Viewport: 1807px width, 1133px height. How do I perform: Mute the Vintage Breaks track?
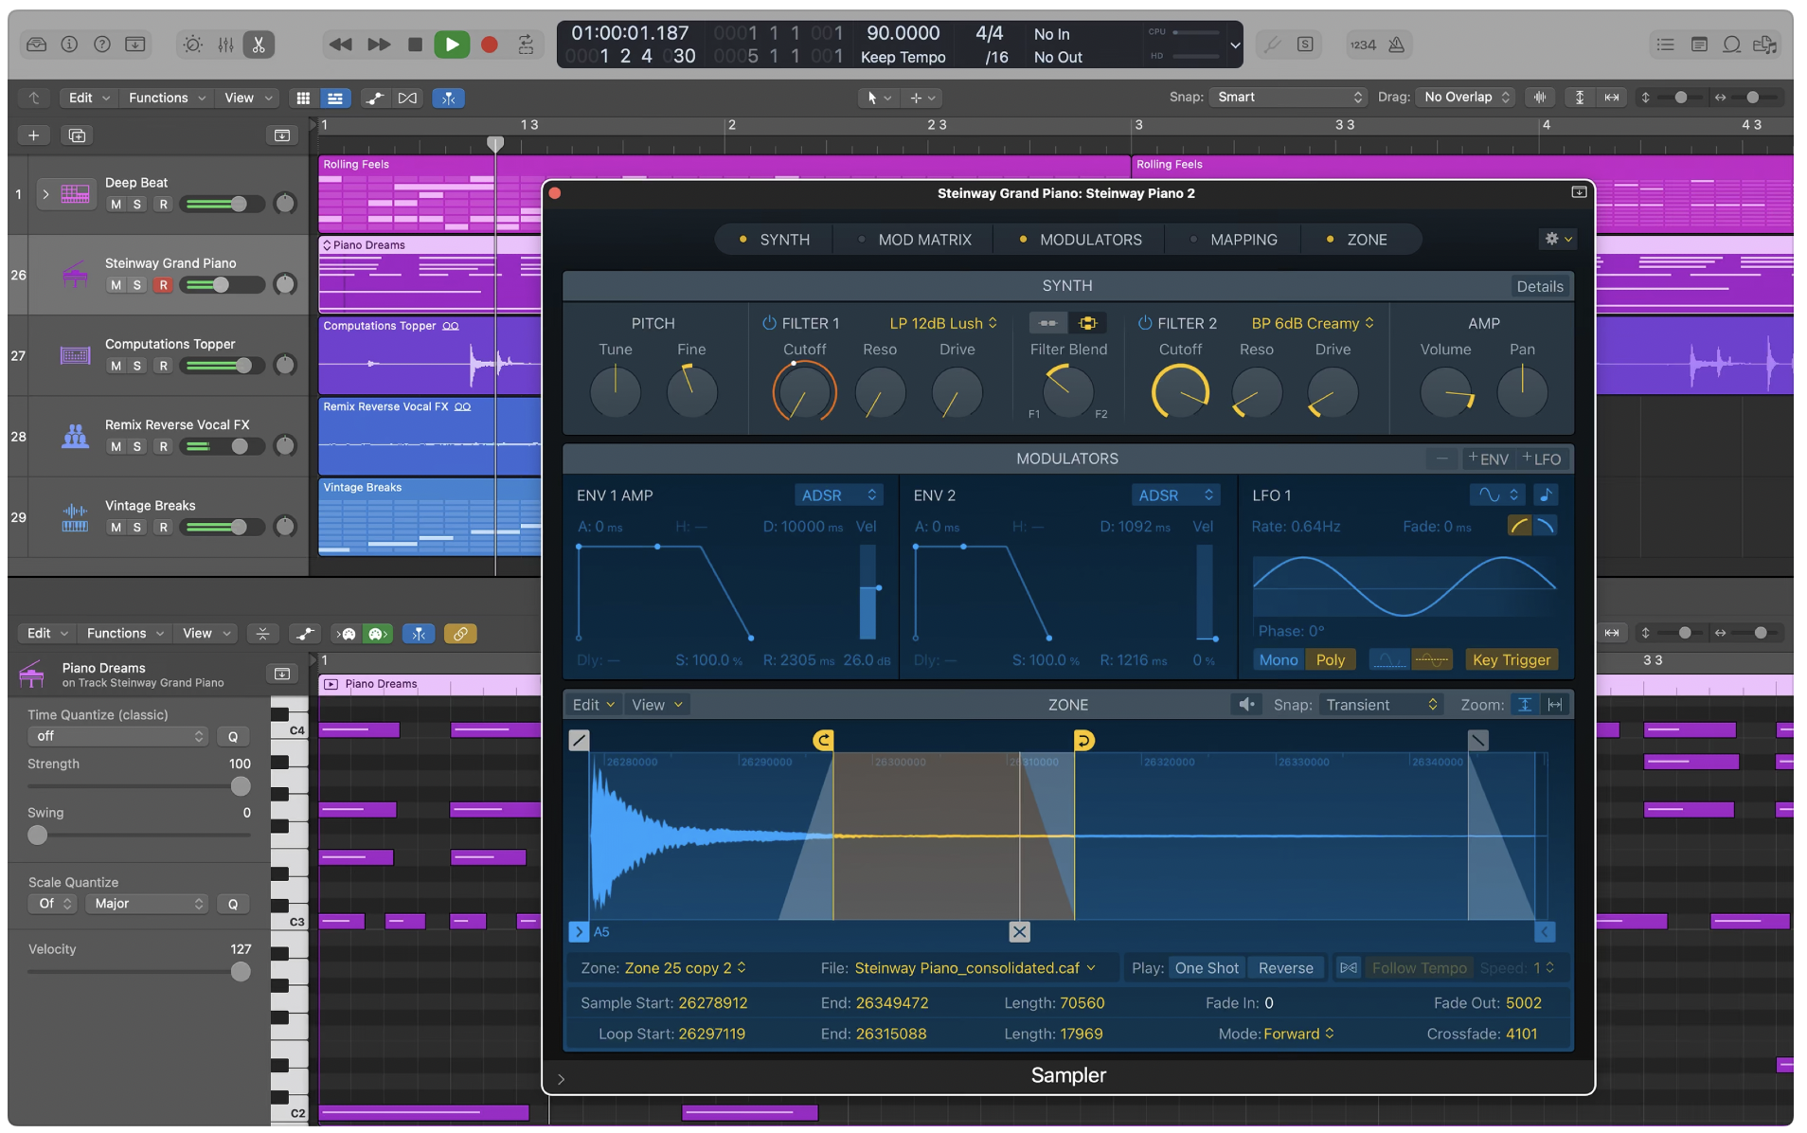(x=116, y=528)
